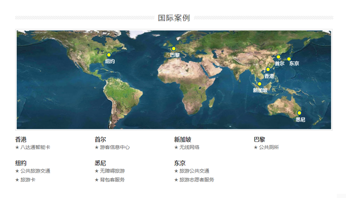Click the 国际案例 section title
The image size is (346, 198).
174,18
